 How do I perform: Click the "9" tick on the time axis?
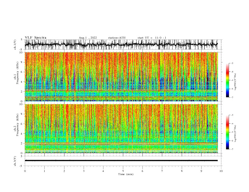click(201, 171)
